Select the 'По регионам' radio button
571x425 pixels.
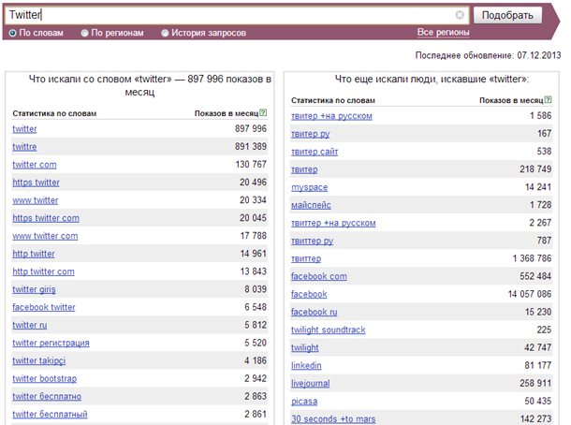[85, 33]
